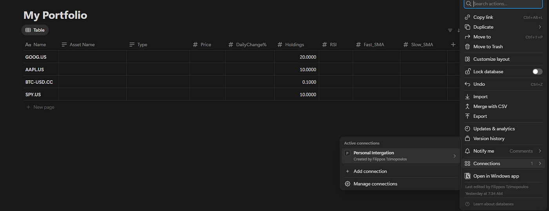The height and width of the screenshot is (211, 549).
Task: Toggle the Lock database switch
Action: pos(537,72)
